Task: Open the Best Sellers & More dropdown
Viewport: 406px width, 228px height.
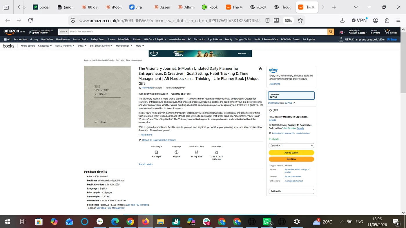Action: (x=101, y=46)
